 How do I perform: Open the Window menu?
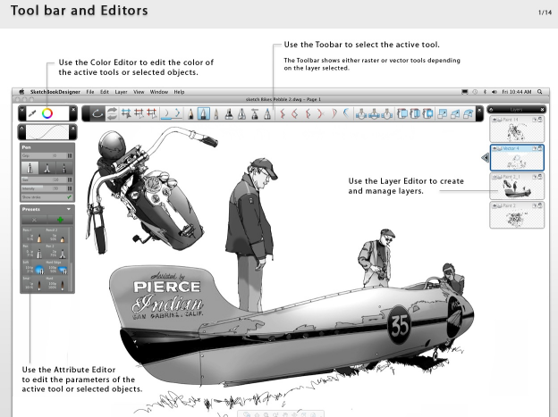tap(158, 92)
